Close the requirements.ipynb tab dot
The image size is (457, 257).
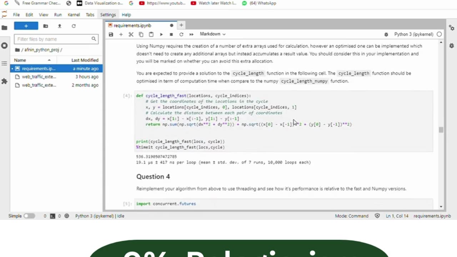click(171, 26)
